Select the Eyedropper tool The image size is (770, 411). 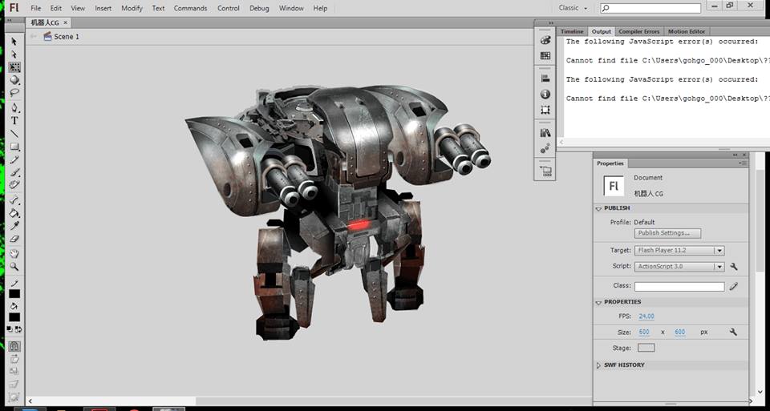point(14,226)
